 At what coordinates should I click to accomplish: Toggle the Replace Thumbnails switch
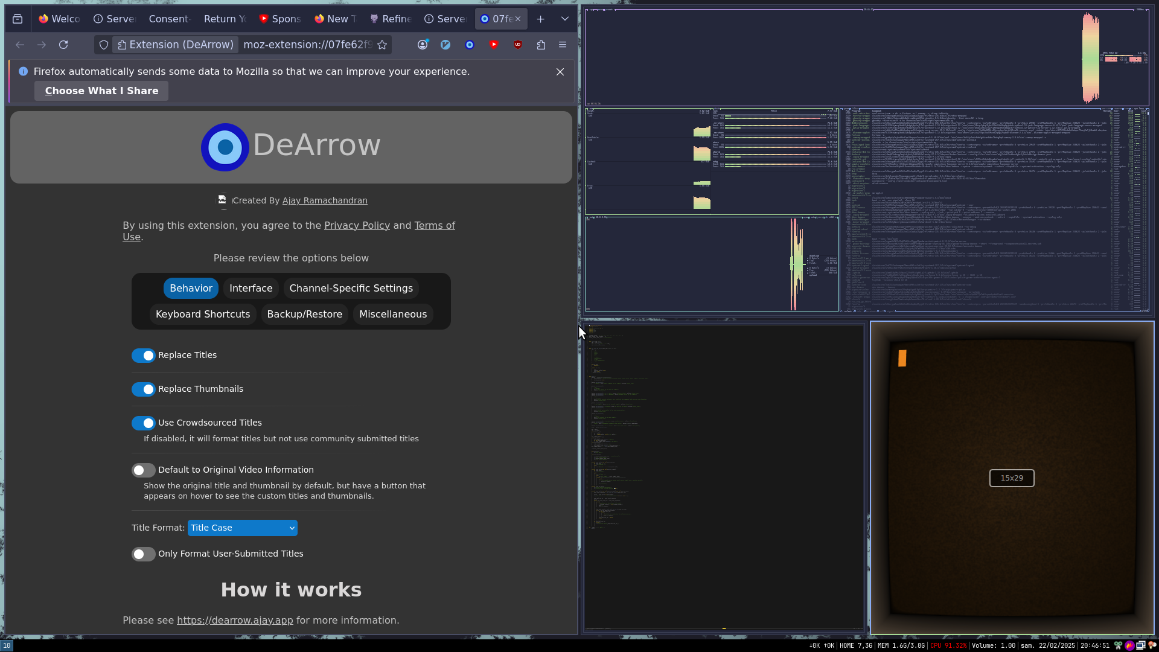pos(144,389)
